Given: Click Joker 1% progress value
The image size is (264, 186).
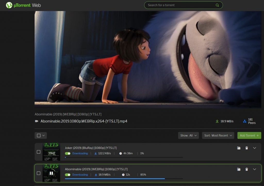Looking at the screenshot, I should [142, 153].
